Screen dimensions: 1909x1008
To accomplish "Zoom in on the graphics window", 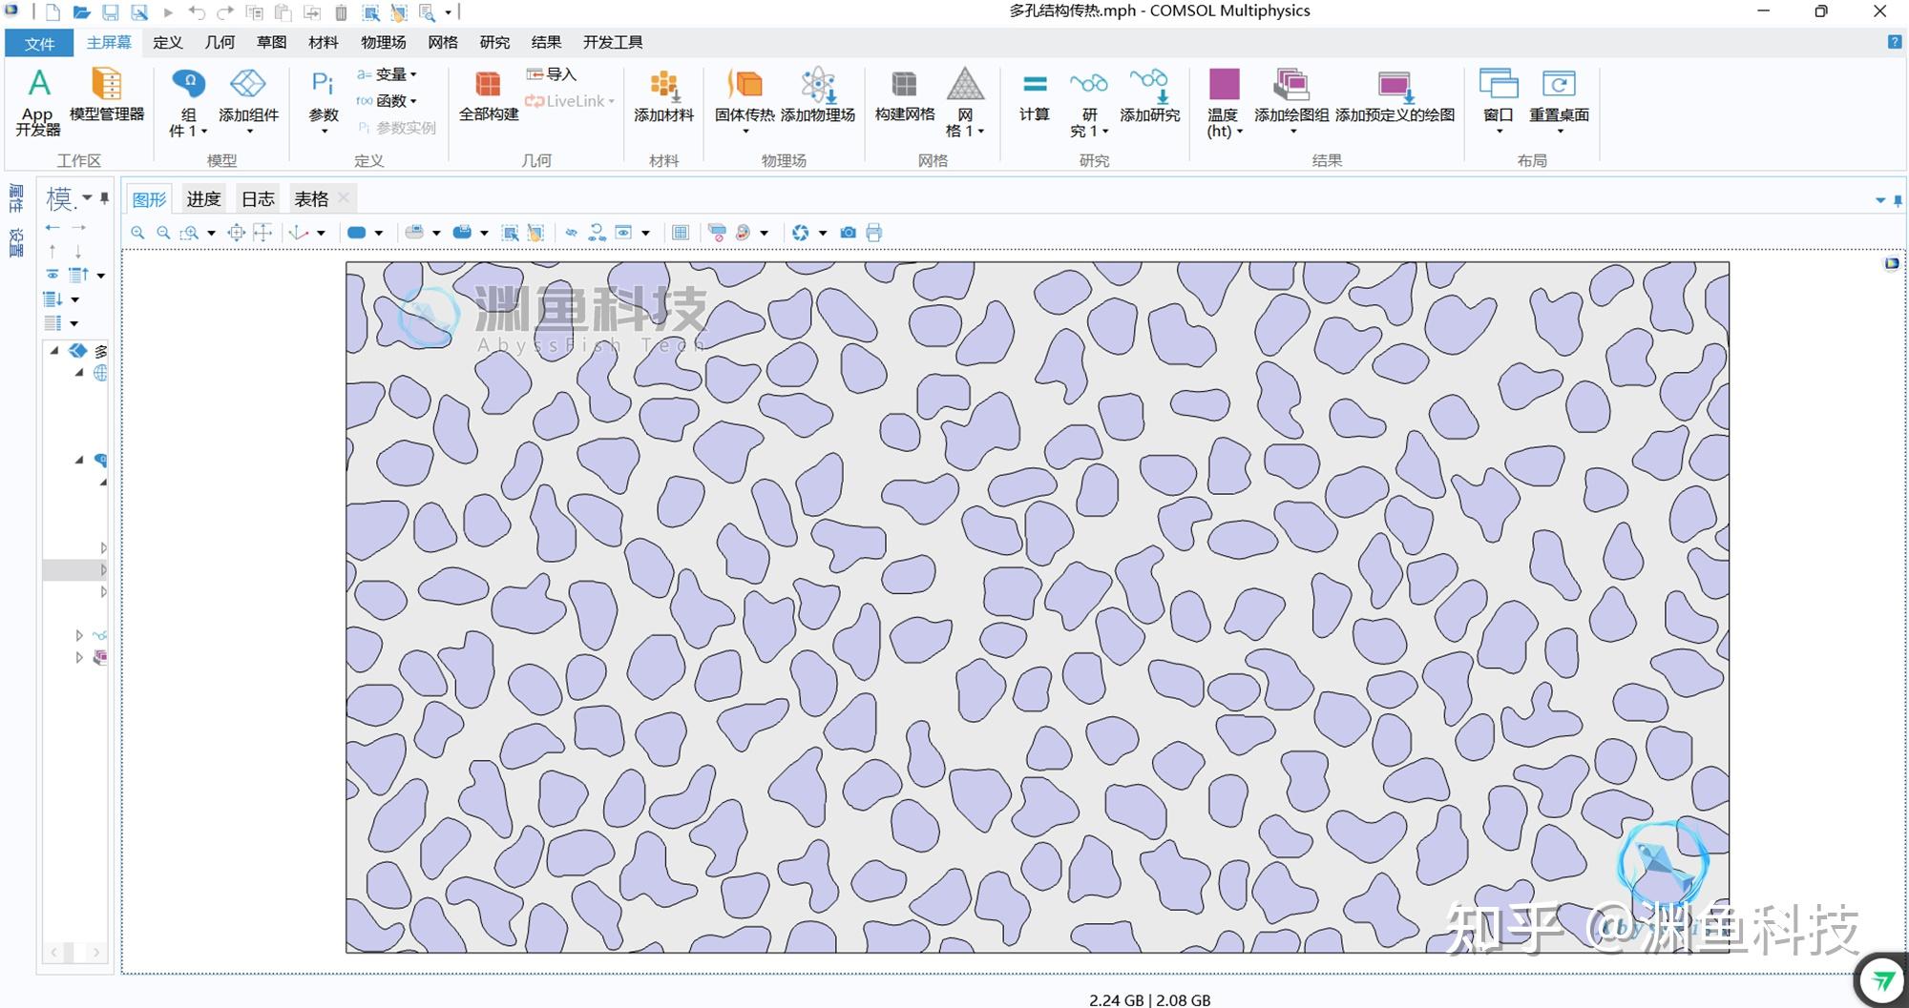I will [x=137, y=233].
